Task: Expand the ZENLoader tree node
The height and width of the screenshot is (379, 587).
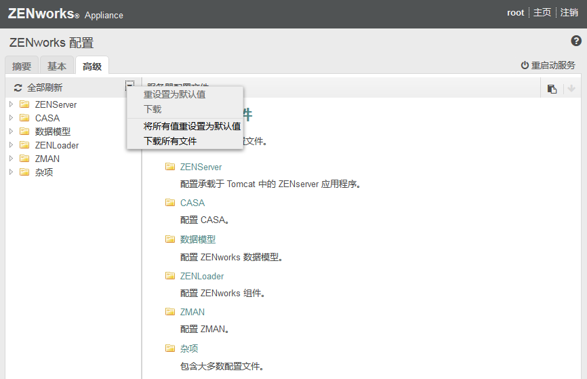Action: pyautogui.click(x=12, y=144)
